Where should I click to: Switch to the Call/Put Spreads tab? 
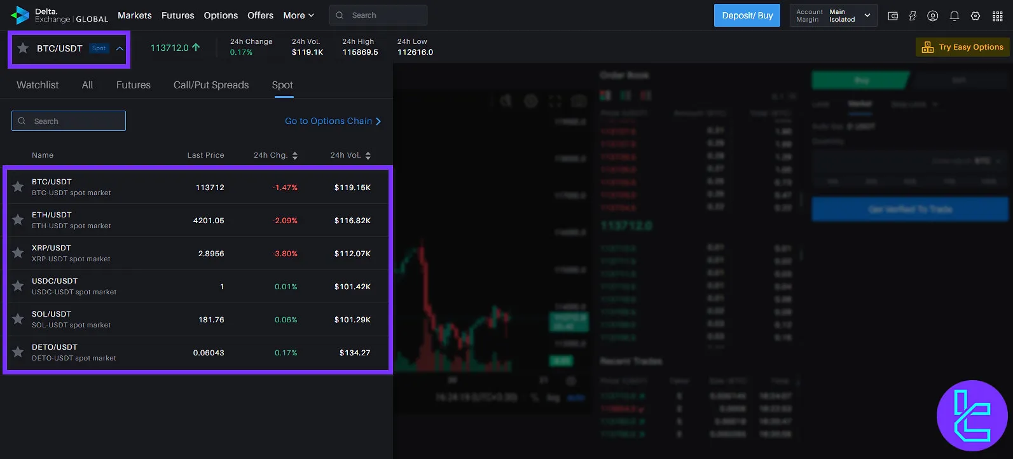click(211, 85)
